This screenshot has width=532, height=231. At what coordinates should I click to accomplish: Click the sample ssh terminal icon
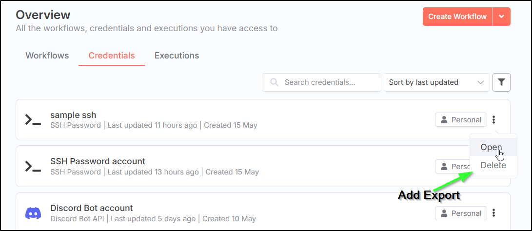point(33,120)
